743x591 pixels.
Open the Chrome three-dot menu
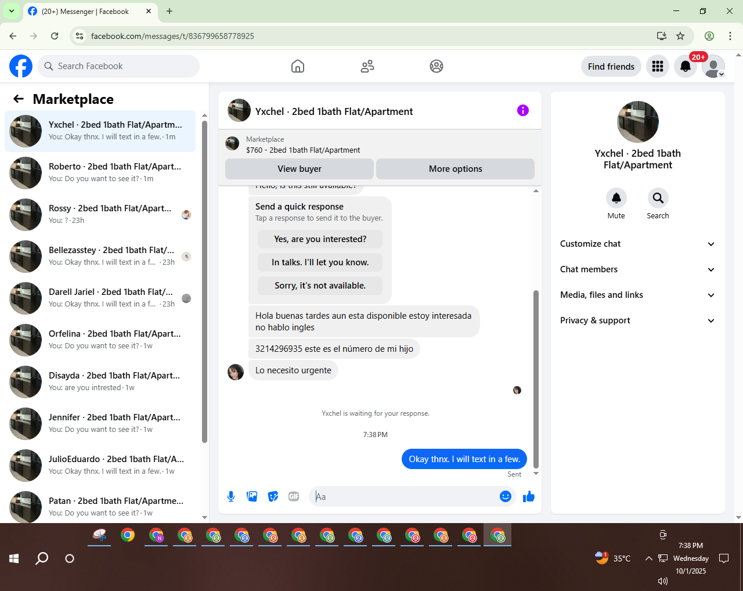tap(730, 36)
